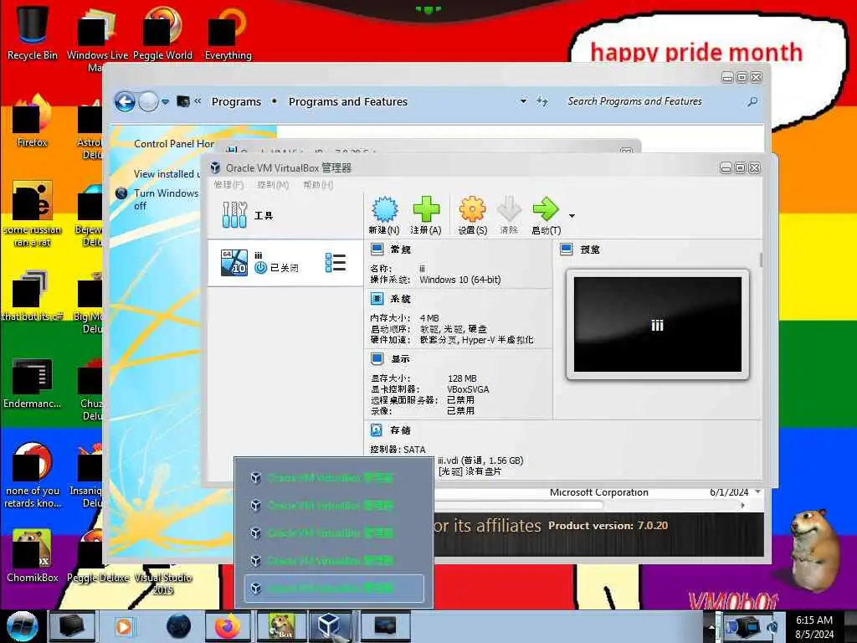Image resolution: width=857 pixels, height=643 pixels.
Task: Click the 128 MB video memory value
Action: coord(462,378)
